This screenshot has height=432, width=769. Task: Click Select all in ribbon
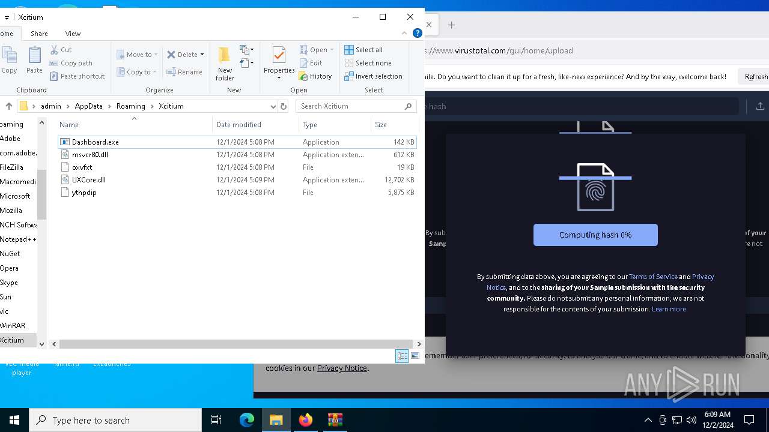click(363, 50)
